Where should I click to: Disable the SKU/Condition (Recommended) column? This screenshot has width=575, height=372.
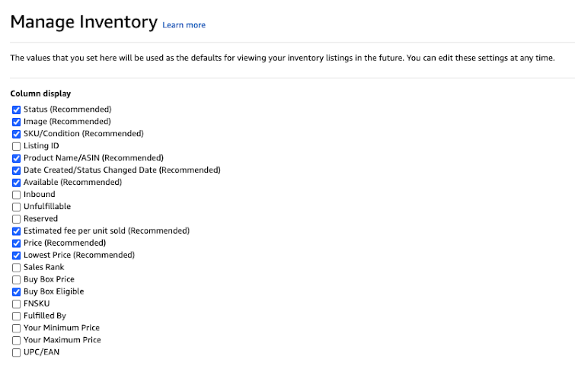coord(17,134)
